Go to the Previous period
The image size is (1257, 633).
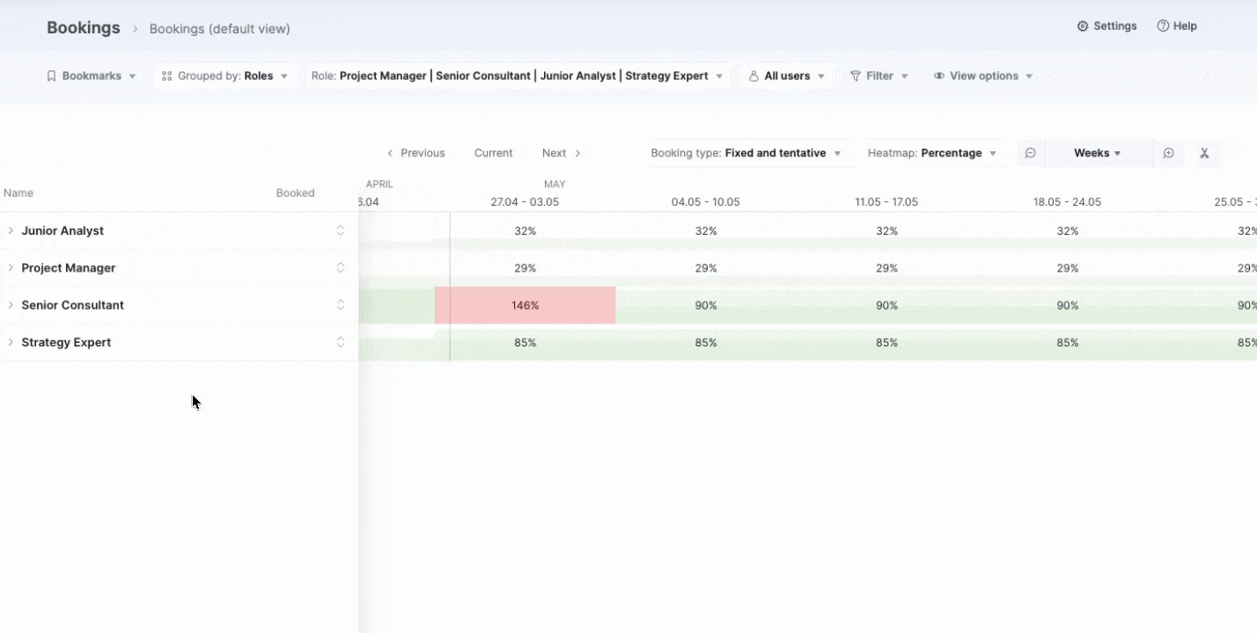coord(416,153)
